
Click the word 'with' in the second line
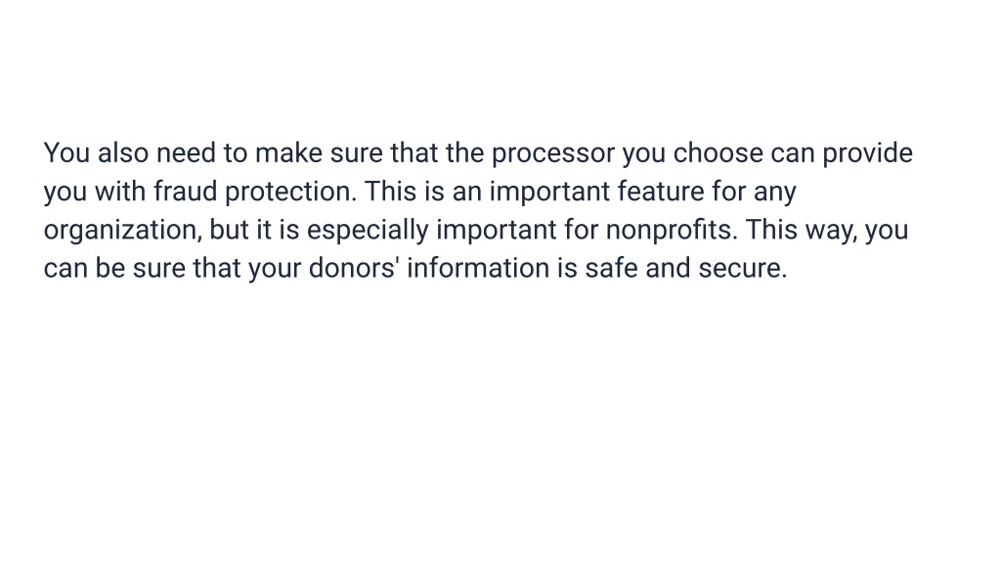click(x=120, y=193)
